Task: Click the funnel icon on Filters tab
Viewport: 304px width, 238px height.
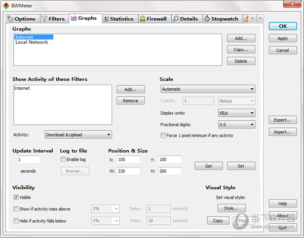Action: point(45,19)
